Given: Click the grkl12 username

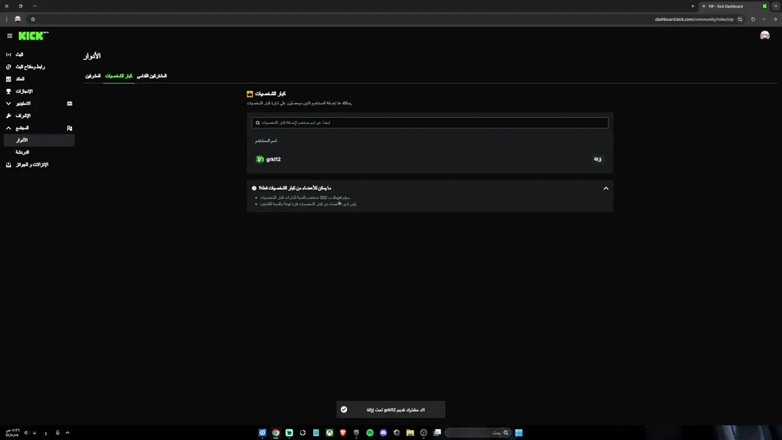Looking at the screenshot, I should (x=273, y=159).
